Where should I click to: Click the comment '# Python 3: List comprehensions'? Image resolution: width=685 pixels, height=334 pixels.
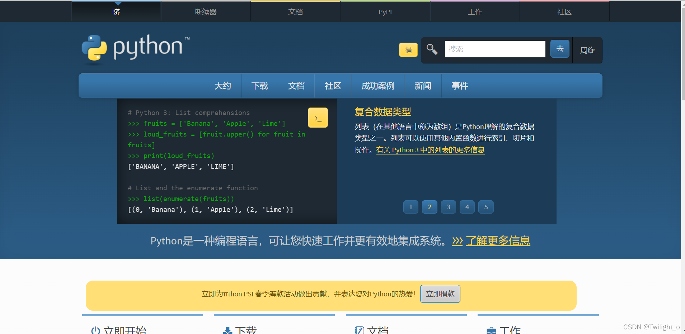189,113
